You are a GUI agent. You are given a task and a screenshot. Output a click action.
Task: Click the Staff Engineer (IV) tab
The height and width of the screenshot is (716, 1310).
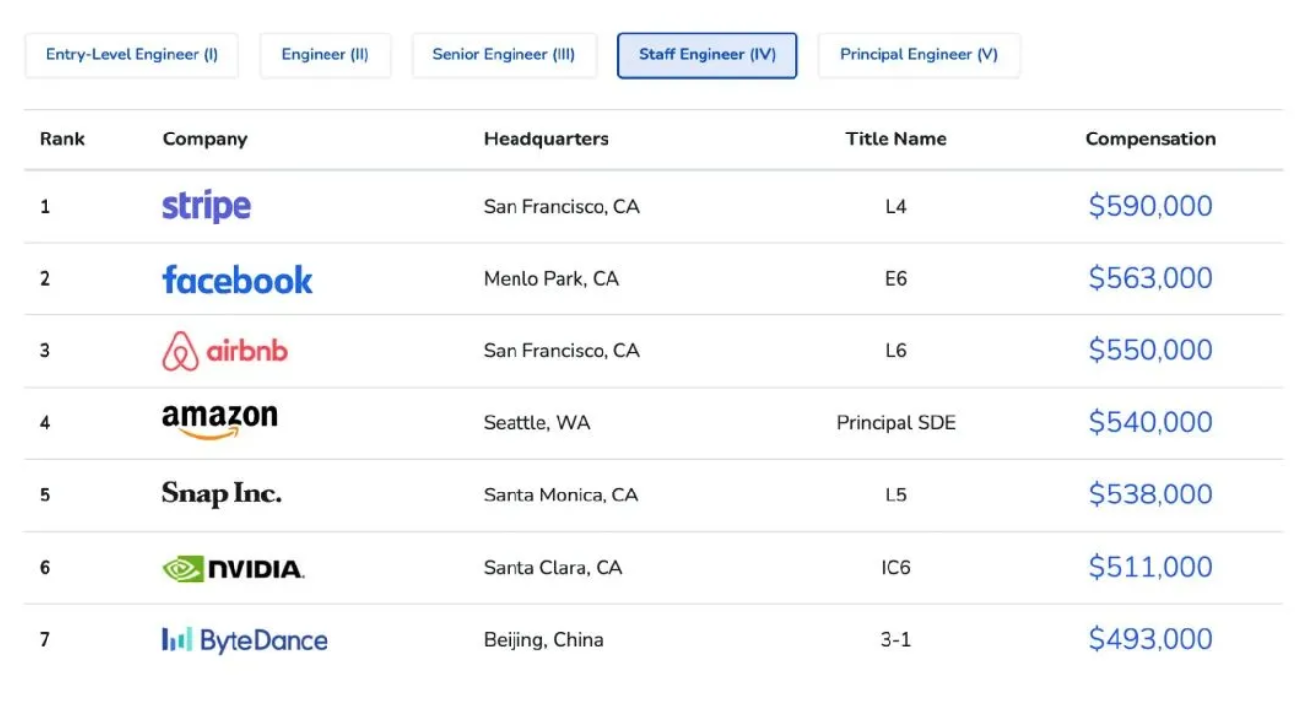(x=706, y=55)
